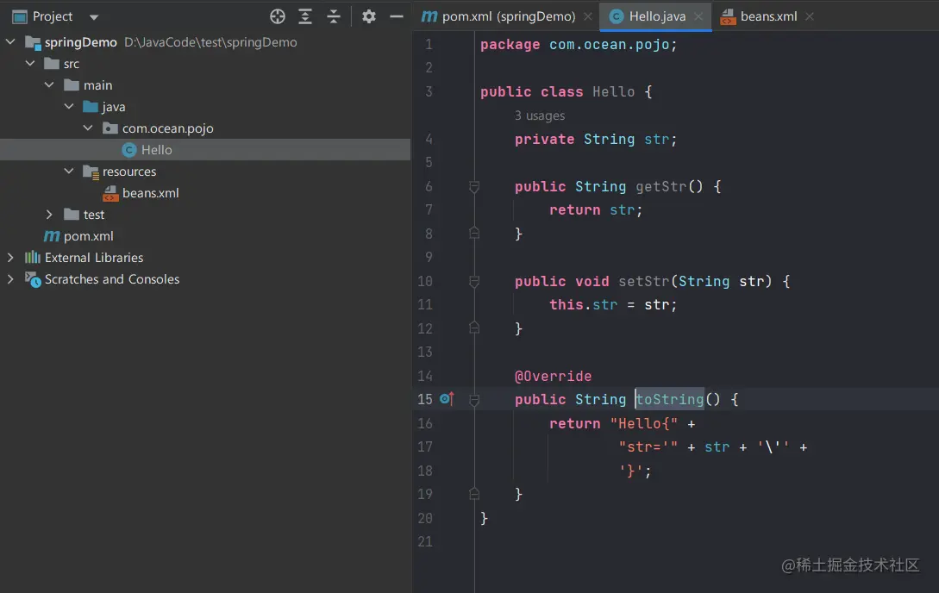The width and height of the screenshot is (939, 593).
Task: Click fold end marker on line 19
Action: click(x=474, y=494)
